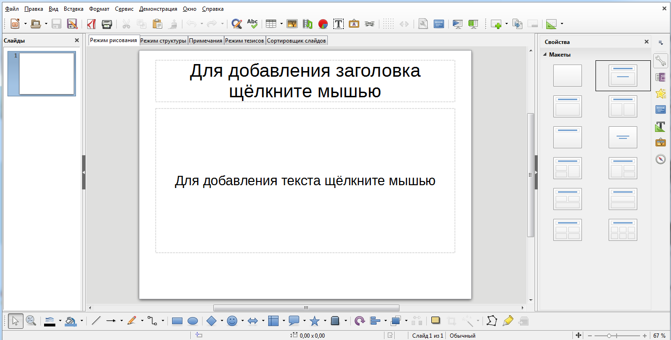This screenshot has height=340, width=671.
Task: Toggle the arrow Selection tool
Action: pos(15,321)
